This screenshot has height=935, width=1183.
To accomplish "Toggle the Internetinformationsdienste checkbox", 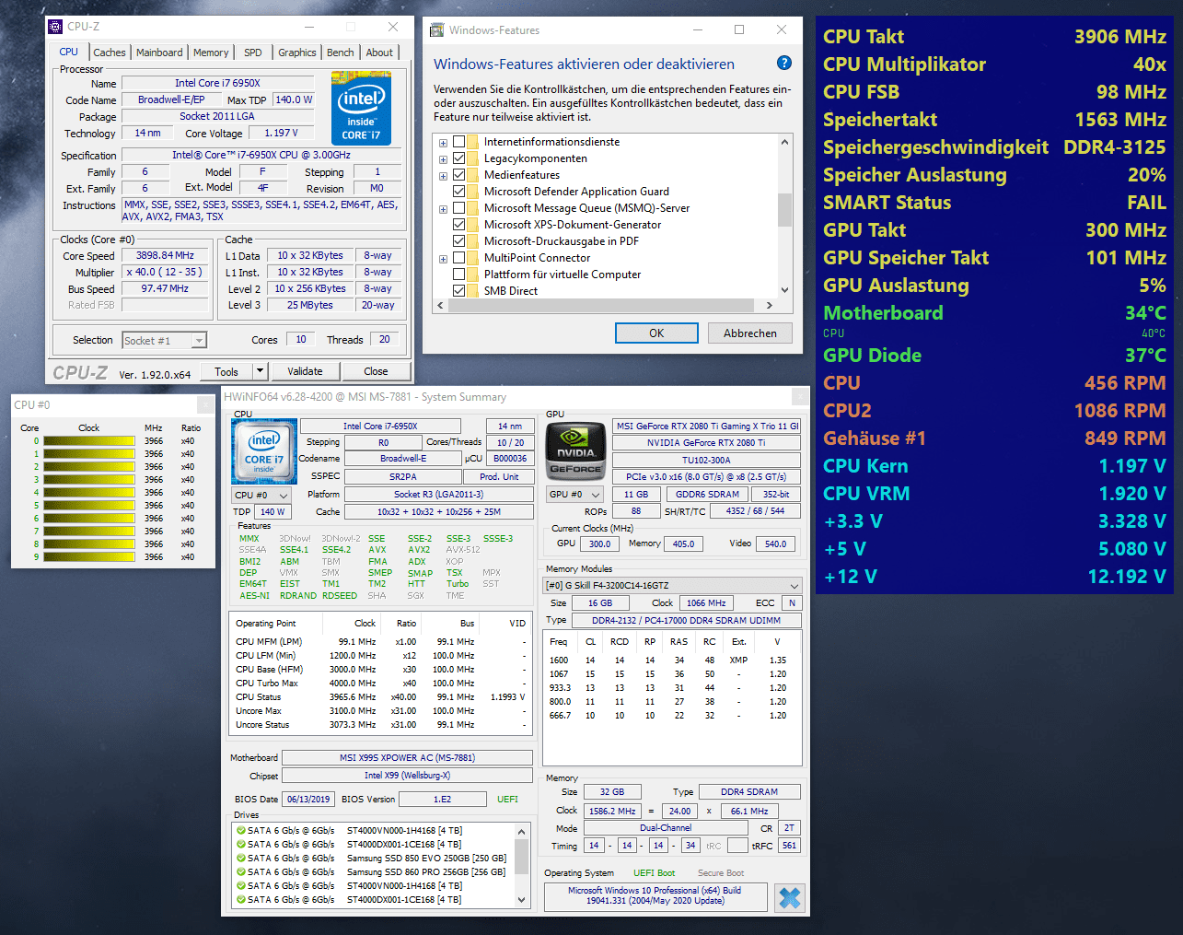I will coord(458,142).
